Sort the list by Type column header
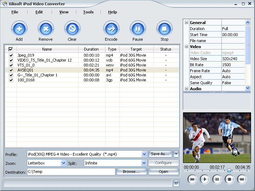Viewport: 255px width, 191px height. click(x=112, y=49)
